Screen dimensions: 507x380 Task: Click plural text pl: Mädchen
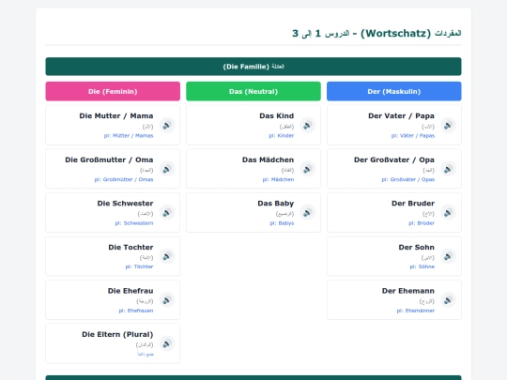point(279,179)
